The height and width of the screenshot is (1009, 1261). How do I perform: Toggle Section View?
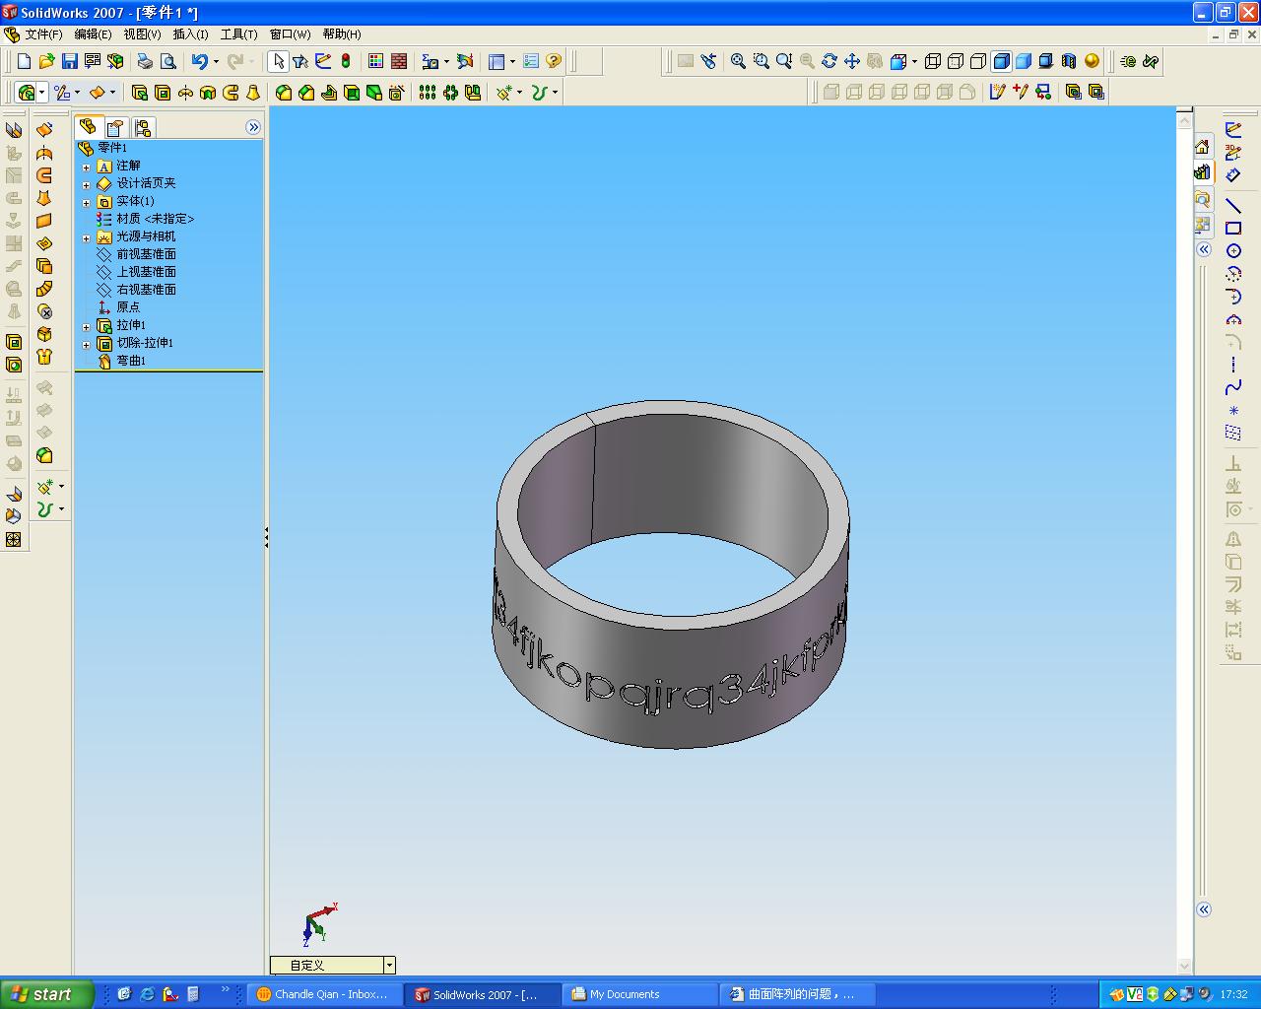(x=1069, y=61)
